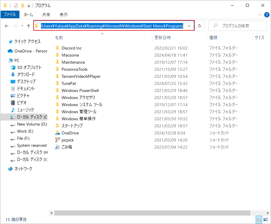This screenshot has width=271, height=224.
Task: Select the Maintenance folder
Action: tap(73, 62)
